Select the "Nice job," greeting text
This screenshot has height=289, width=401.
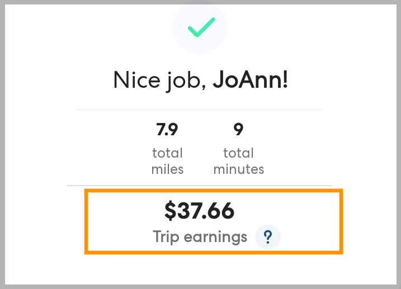[x=160, y=80]
